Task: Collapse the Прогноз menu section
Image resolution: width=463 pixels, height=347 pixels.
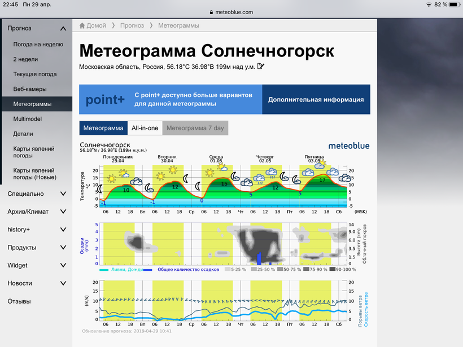Action: click(x=63, y=28)
